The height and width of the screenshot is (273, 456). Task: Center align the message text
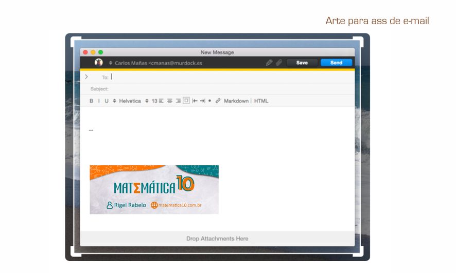tap(170, 101)
